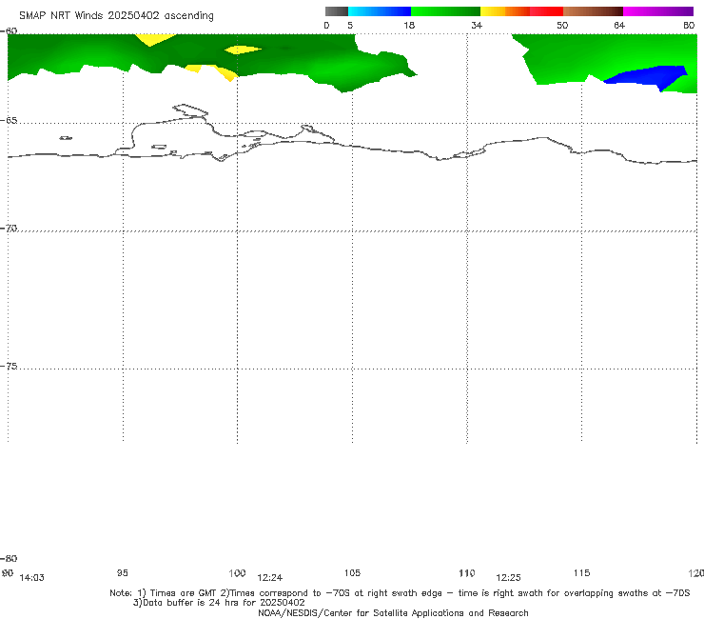Click the color bar label '34'
This screenshot has height=619, width=704.
coord(477,25)
